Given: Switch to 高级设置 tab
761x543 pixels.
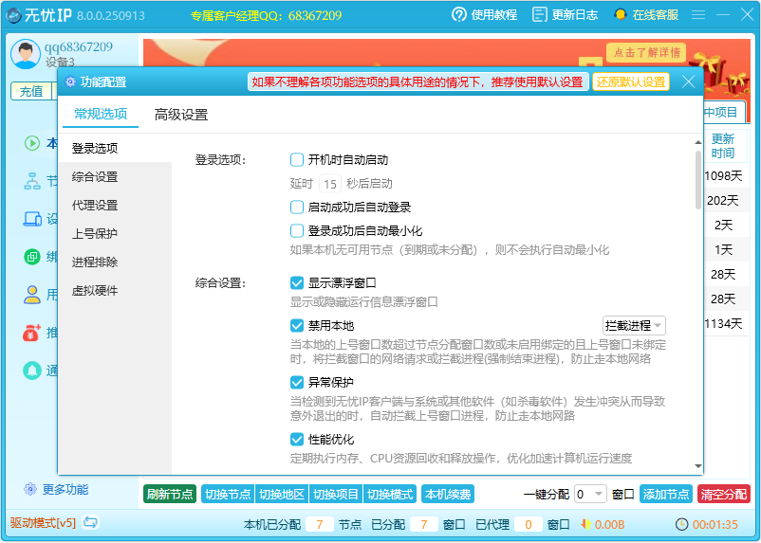Looking at the screenshot, I should click(x=181, y=115).
